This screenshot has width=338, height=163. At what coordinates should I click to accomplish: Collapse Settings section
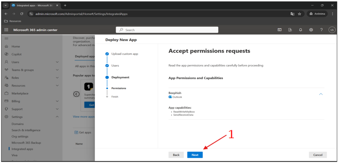pyautogui.click(x=57, y=117)
